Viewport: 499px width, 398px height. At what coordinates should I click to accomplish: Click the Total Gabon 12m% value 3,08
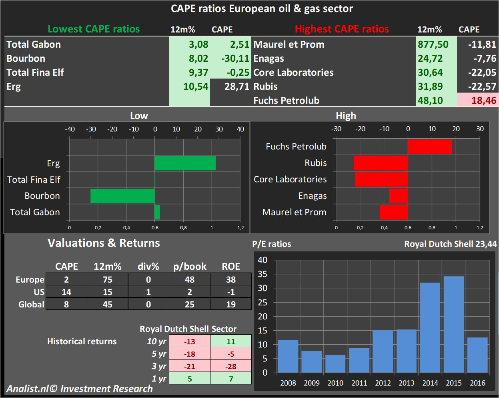(198, 44)
